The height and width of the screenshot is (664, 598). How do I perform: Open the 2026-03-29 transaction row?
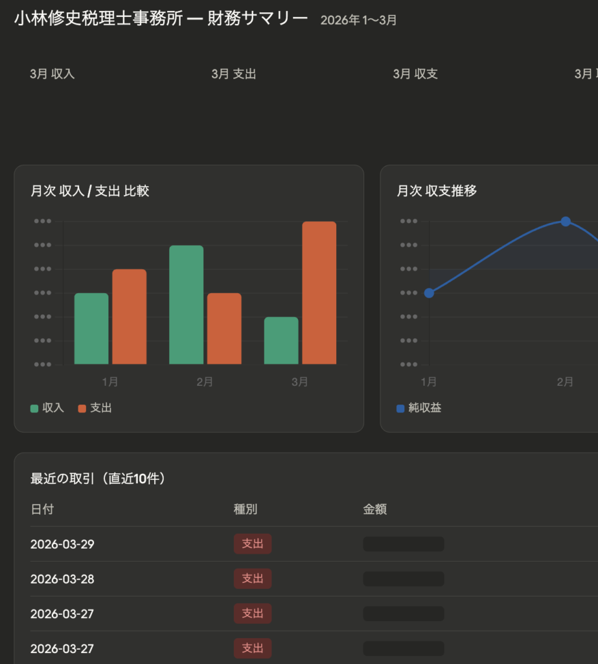62,544
